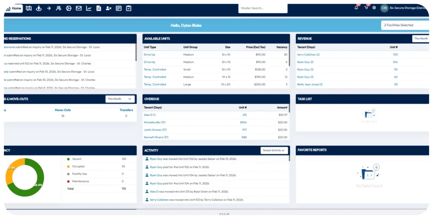
Task: Open Betty Jean Jones (3) tenant
Action: coord(310,84)
